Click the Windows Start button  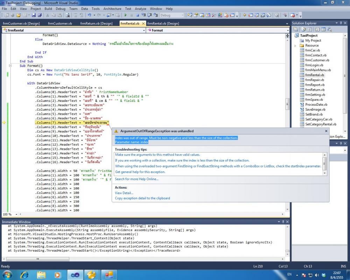tap(8, 275)
